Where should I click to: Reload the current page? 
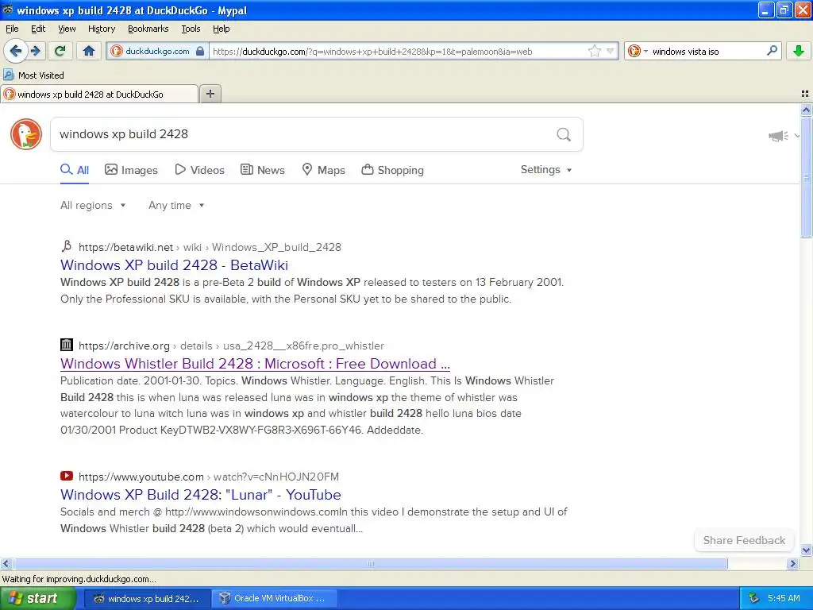point(60,51)
